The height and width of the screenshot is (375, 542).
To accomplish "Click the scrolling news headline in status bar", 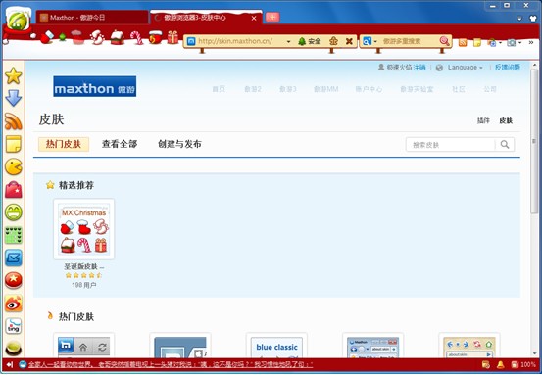I will pyautogui.click(x=171, y=364).
